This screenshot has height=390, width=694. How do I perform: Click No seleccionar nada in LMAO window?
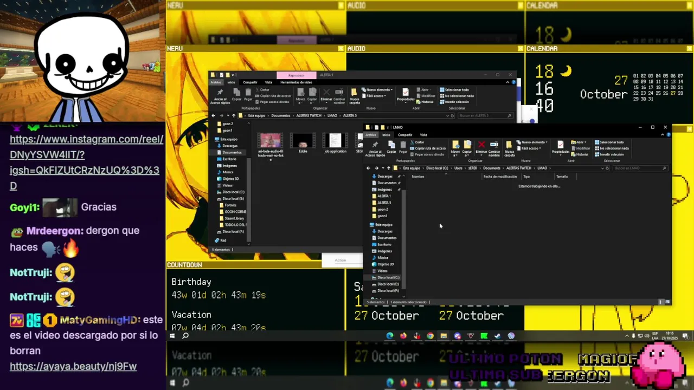(612, 148)
